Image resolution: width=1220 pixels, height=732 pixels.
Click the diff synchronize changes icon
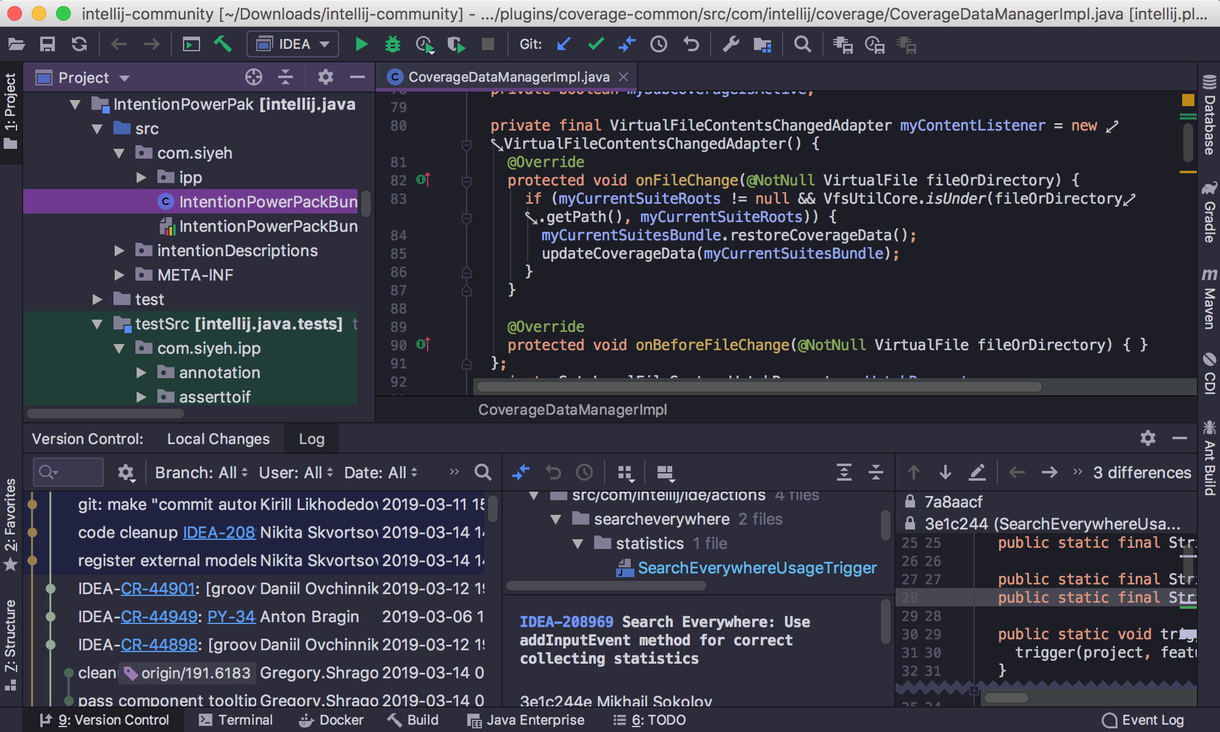click(x=519, y=473)
